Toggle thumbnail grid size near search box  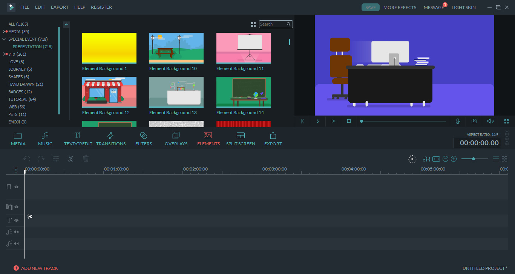[253, 24]
